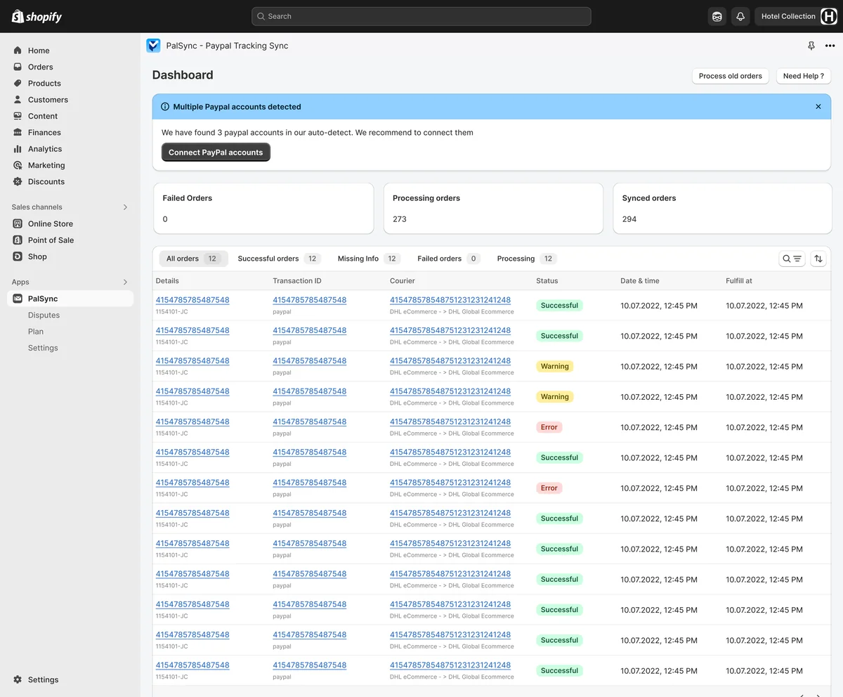Click the Settings gear icon
843x697 pixels.
pyautogui.click(x=18, y=679)
